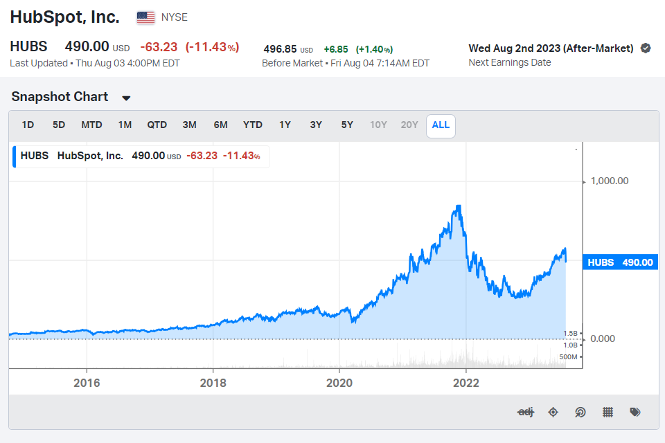
Task: Toggle the adj adjusted-price icon
Action: coord(526,412)
